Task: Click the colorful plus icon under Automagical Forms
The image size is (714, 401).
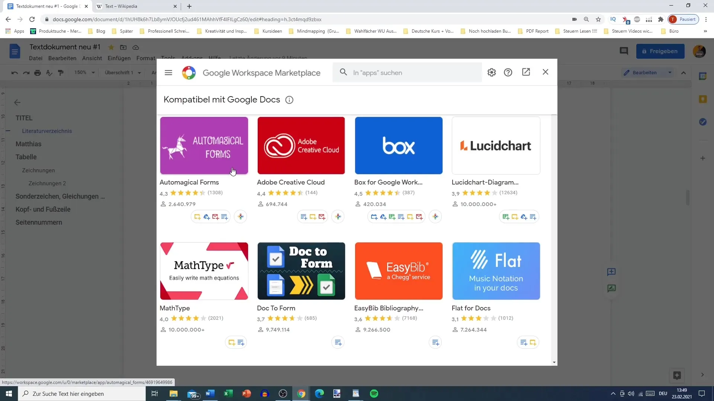Action: pyautogui.click(x=241, y=216)
